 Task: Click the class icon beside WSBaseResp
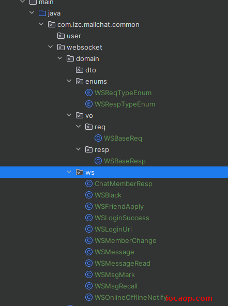pos(98,161)
